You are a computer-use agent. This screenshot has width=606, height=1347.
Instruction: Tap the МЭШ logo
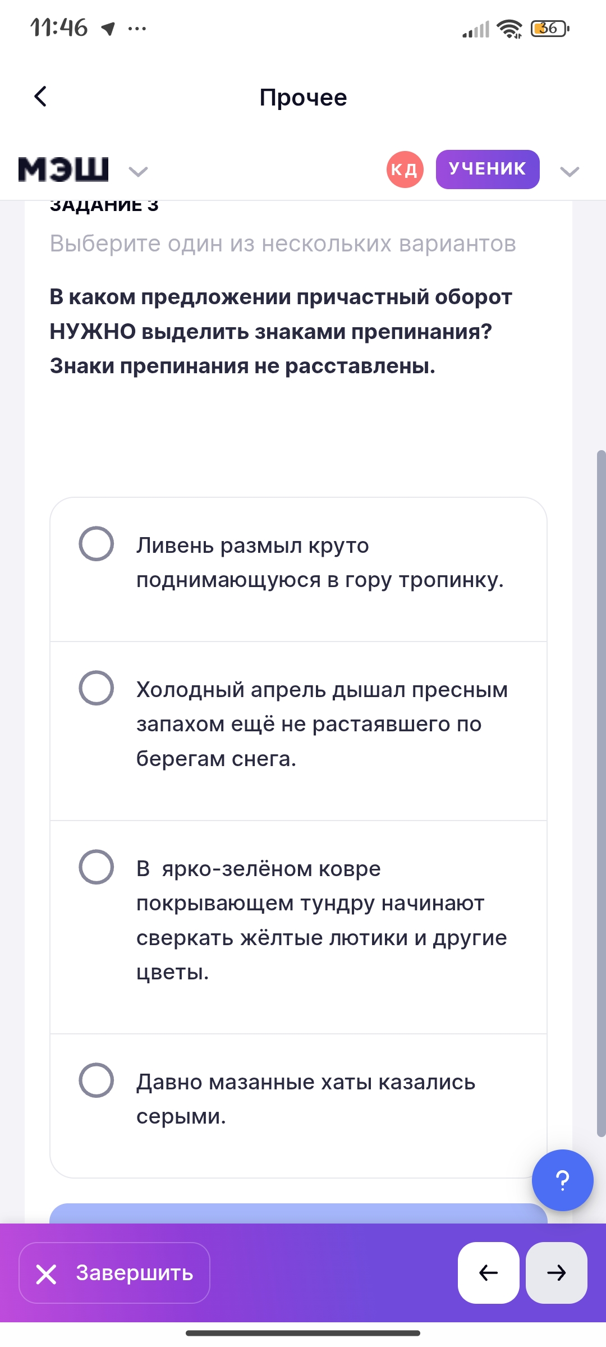tap(63, 169)
